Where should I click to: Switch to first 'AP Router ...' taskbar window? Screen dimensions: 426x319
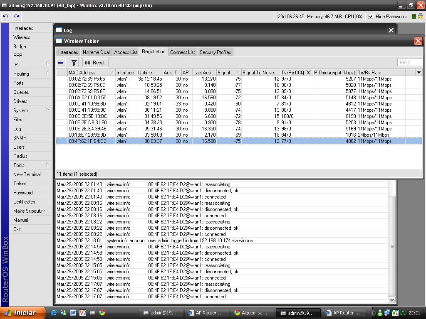pyautogui.click(x=206, y=313)
